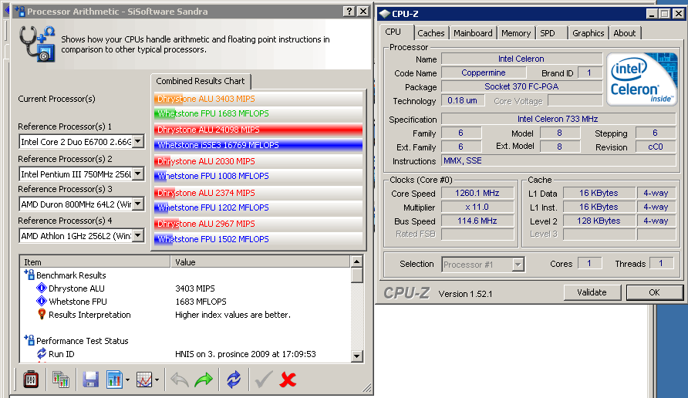
Task: Refresh benchmark with blue arrows icon
Action: [233, 379]
